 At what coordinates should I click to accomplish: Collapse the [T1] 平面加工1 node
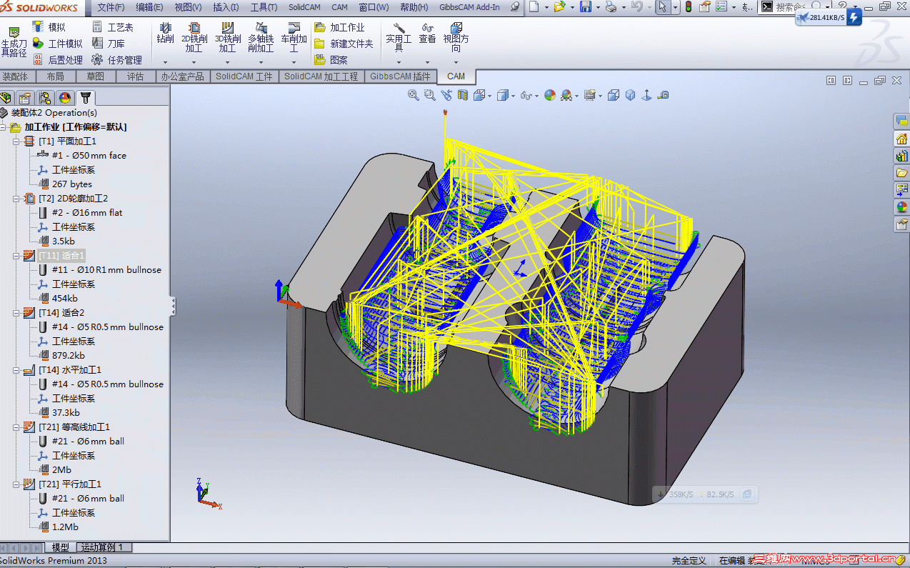[x=17, y=141]
